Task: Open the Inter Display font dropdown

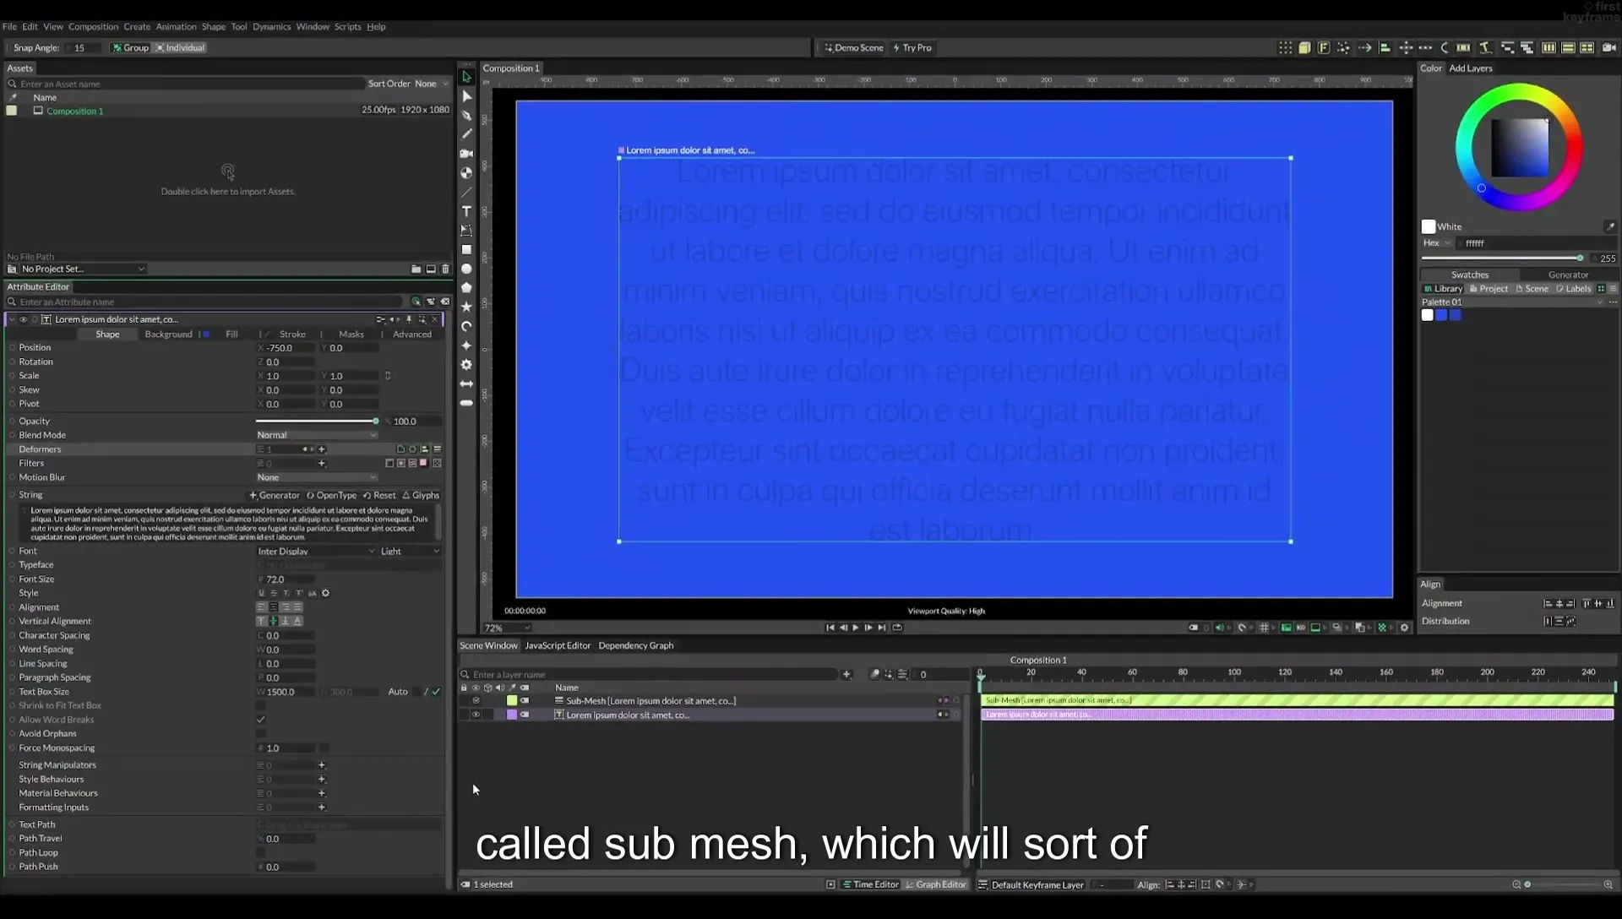Action: 316,551
